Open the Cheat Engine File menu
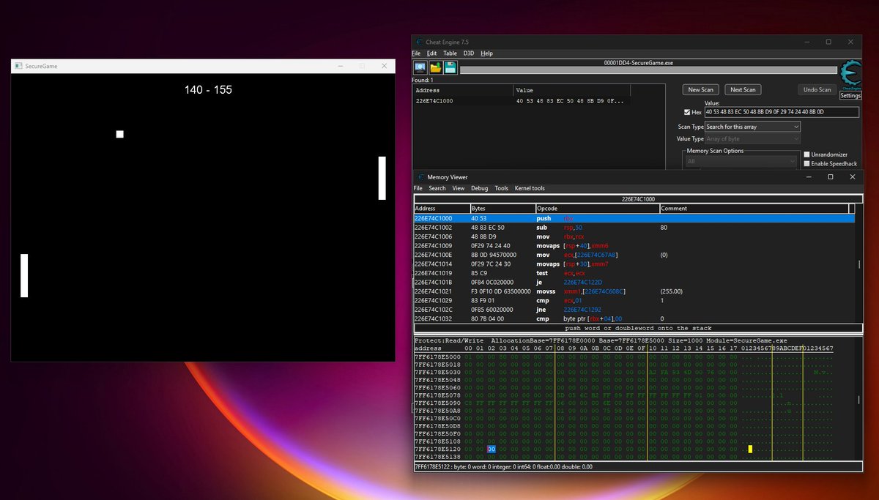This screenshot has width=879, height=500. click(x=415, y=53)
